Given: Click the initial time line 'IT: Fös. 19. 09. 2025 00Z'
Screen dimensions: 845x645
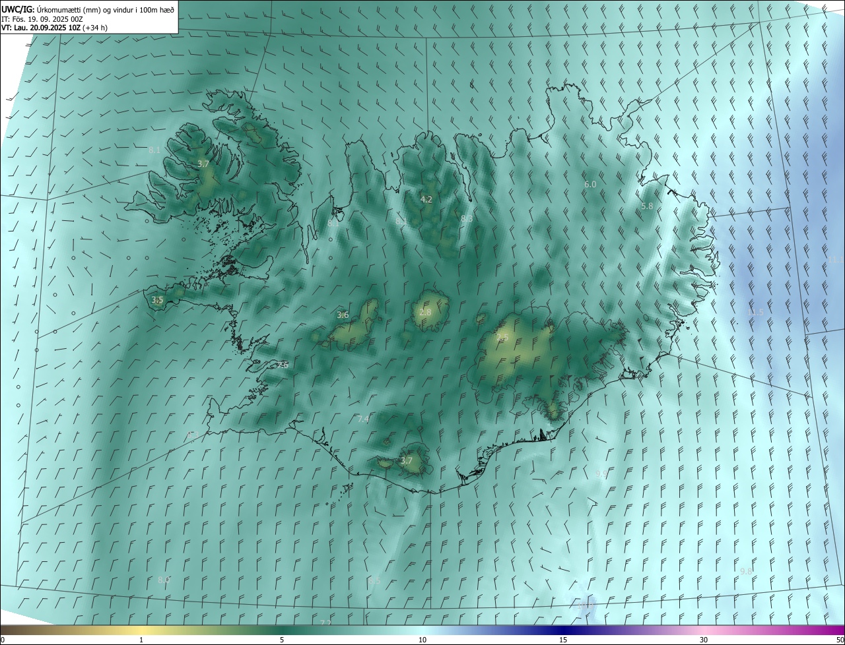Looking at the screenshot, I should point(42,18).
